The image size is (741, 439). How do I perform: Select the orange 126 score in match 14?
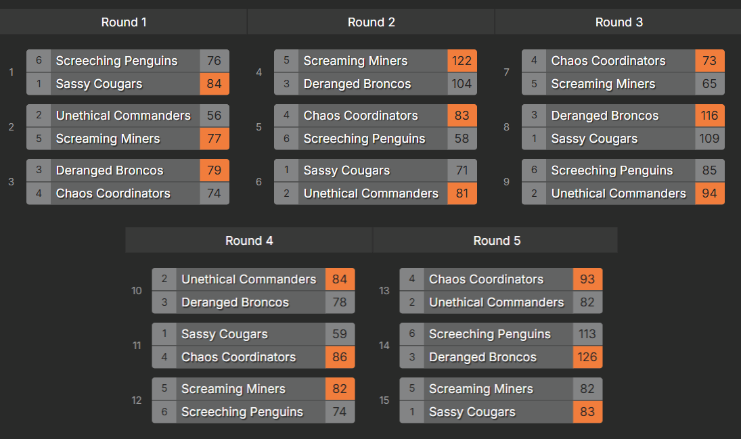(x=587, y=357)
